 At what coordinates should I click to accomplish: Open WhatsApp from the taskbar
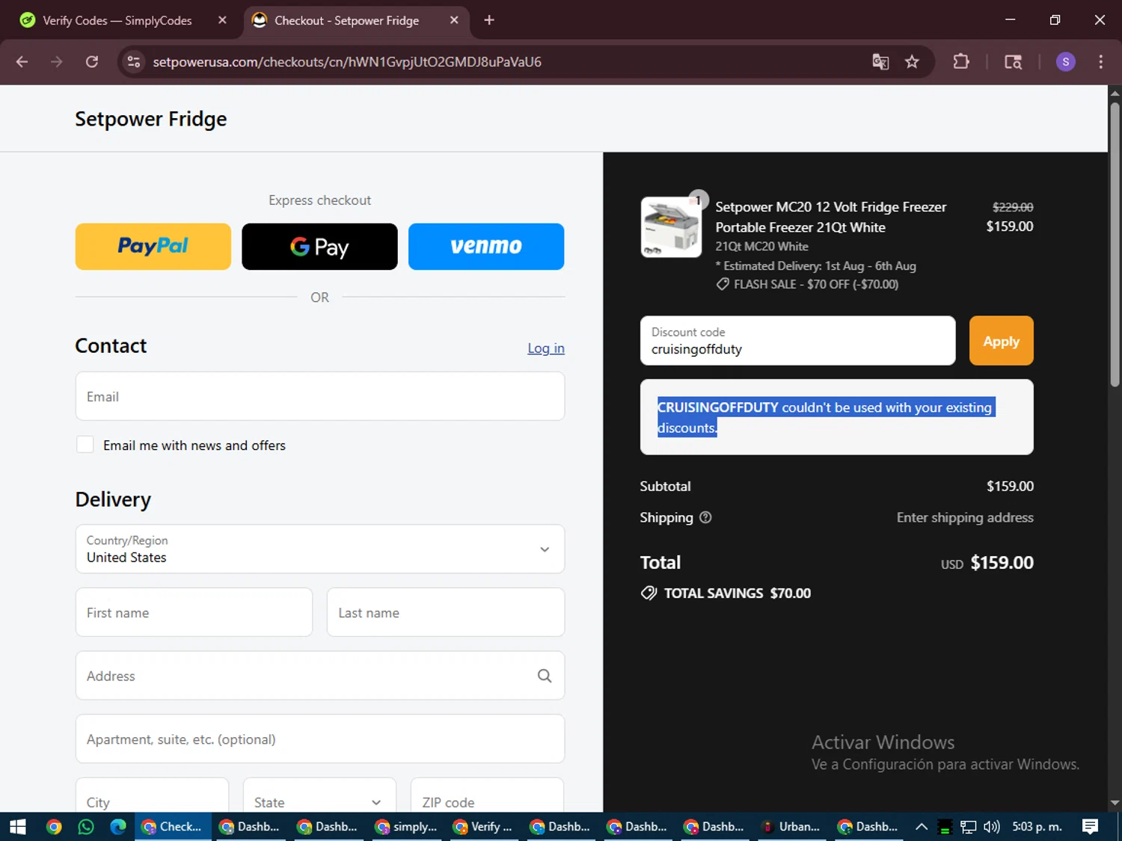86,827
